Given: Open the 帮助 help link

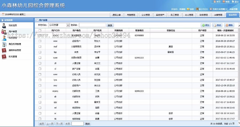Looking at the screenshot, I should click(x=226, y=2).
